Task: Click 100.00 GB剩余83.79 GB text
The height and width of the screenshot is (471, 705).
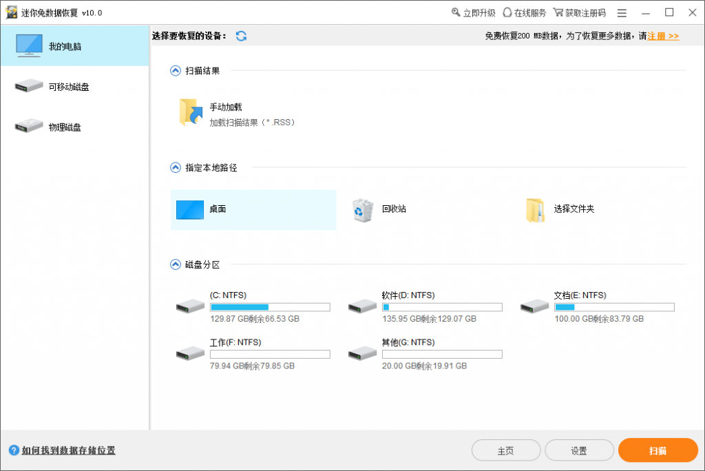Action: click(x=599, y=319)
